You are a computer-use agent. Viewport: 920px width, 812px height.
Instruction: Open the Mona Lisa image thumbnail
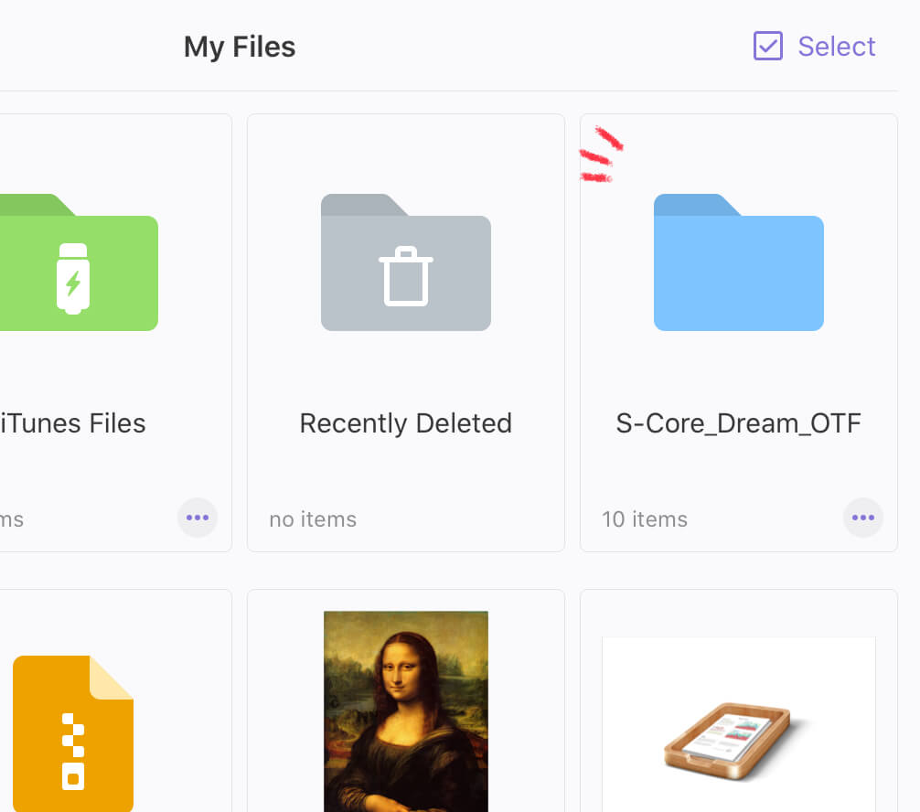pos(405,711)
